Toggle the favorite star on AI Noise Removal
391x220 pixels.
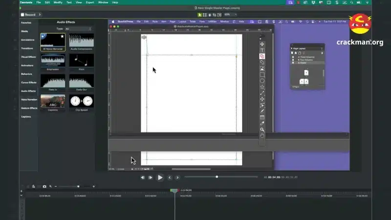pyautogui.click(x=62, y=36)
